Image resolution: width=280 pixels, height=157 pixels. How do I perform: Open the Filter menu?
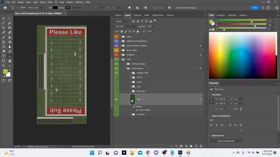[x=50, y=2]
